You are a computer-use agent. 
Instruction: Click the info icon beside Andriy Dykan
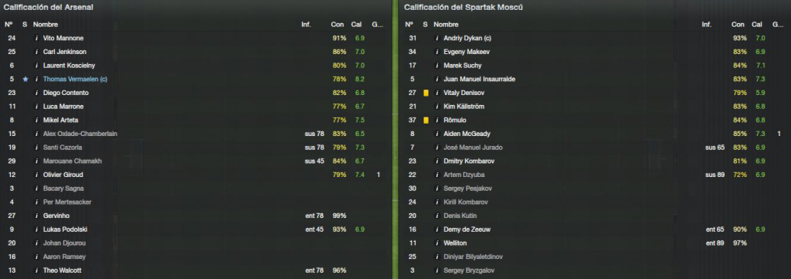[437, 39]
